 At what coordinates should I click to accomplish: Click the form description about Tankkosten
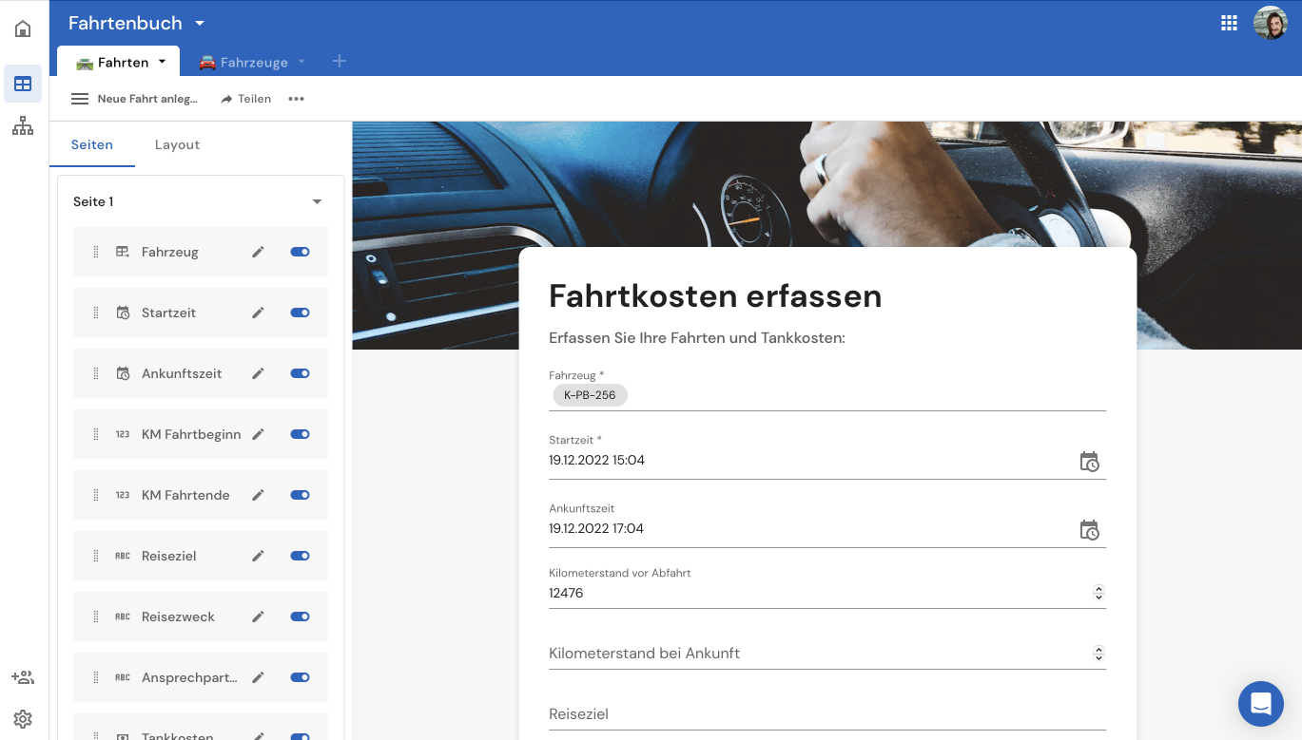(697, 337)
